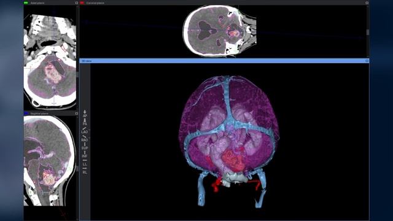
Task: Maximize the Coronal plane panel
Action: [367, 3]
